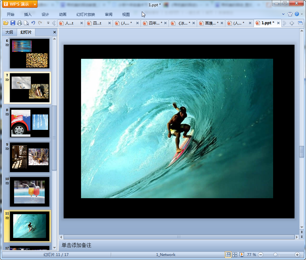306x260 pixels.
Task: Open the 设计 ribbon tab
Action: pyautogui.click(x=45, y=14)
